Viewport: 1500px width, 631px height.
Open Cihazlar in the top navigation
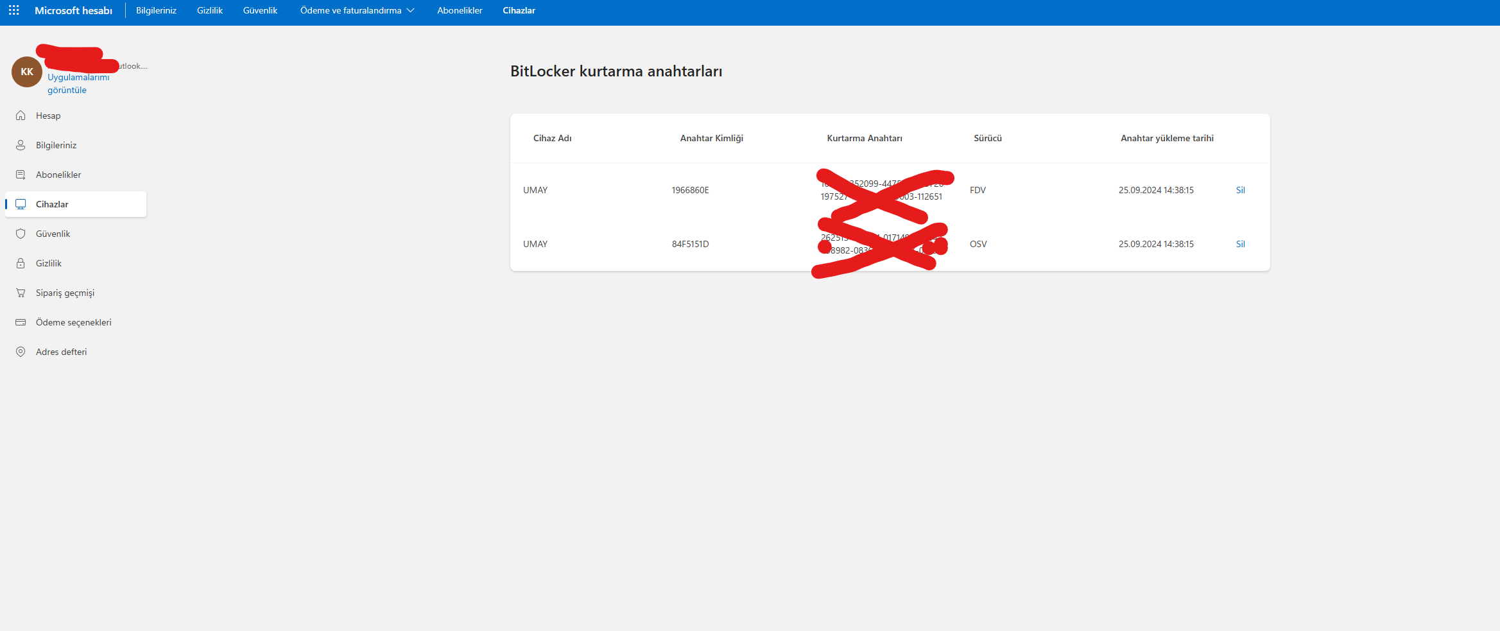coord(519,10)
